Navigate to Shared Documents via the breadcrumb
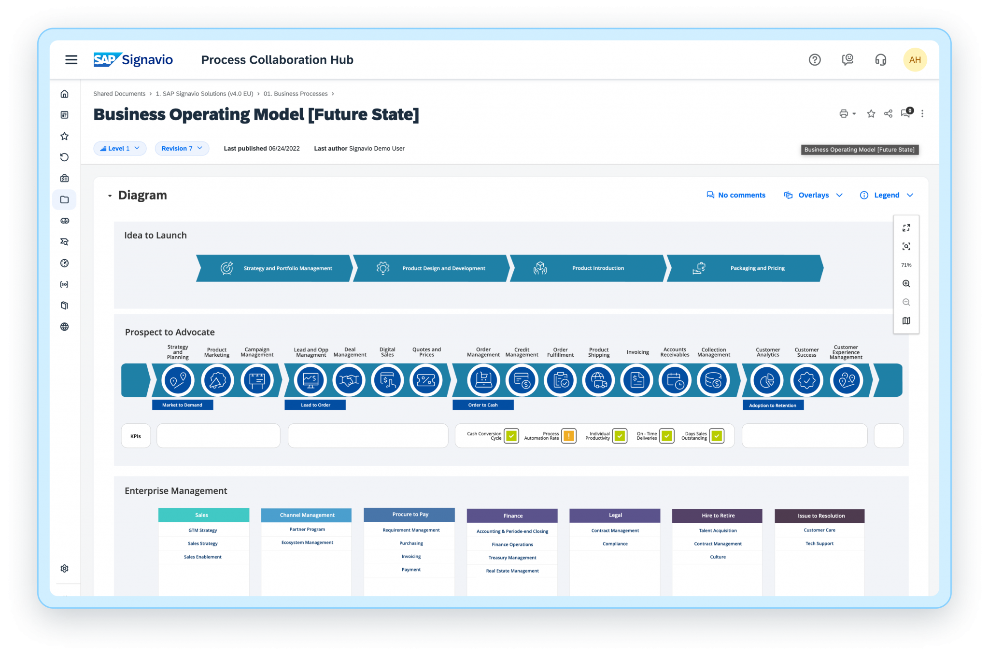 click(x=119, y=93)
